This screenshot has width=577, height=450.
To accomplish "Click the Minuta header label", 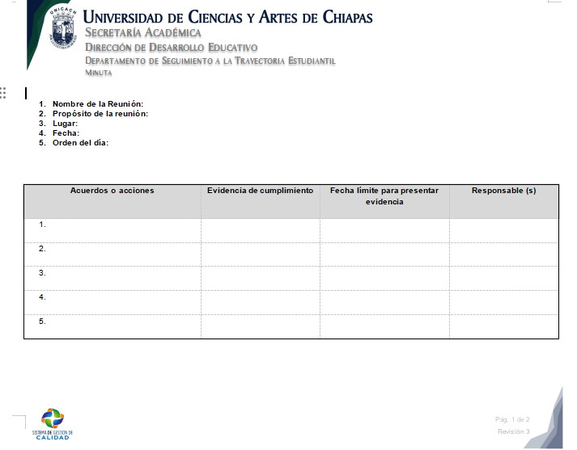I will 98,73.
